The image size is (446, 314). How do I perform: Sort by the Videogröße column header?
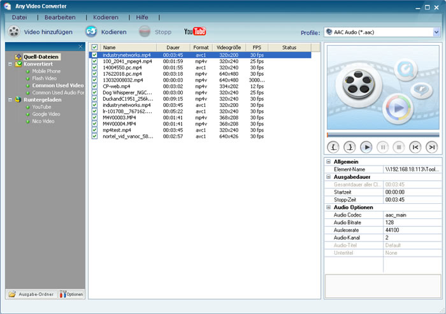(229, 48)
